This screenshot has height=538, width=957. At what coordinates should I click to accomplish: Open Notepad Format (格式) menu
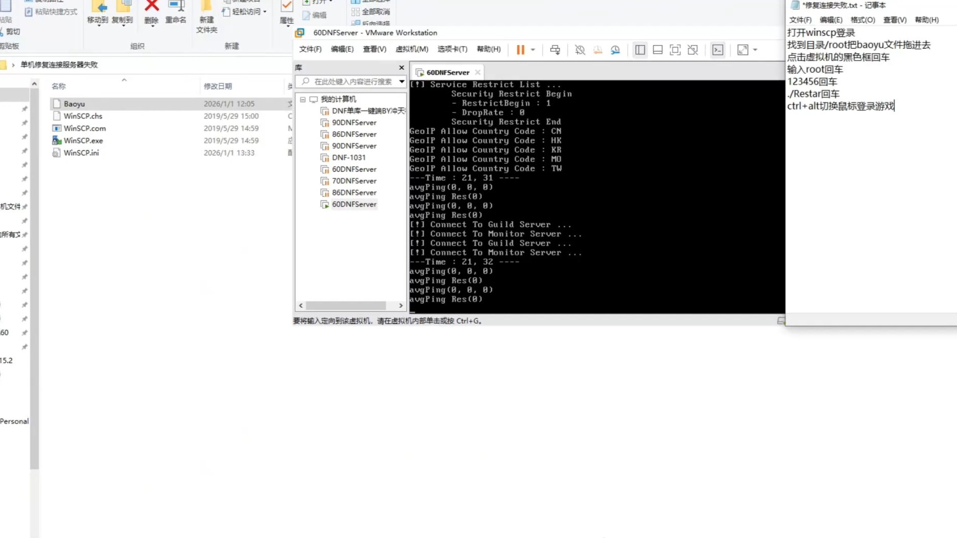click(x=863, y=20)
